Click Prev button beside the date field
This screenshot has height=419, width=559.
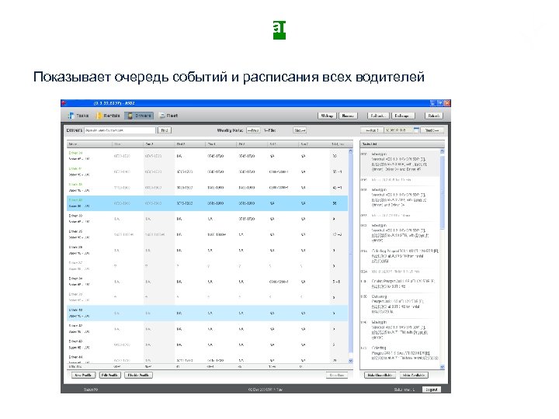click(x=372, y=130)
